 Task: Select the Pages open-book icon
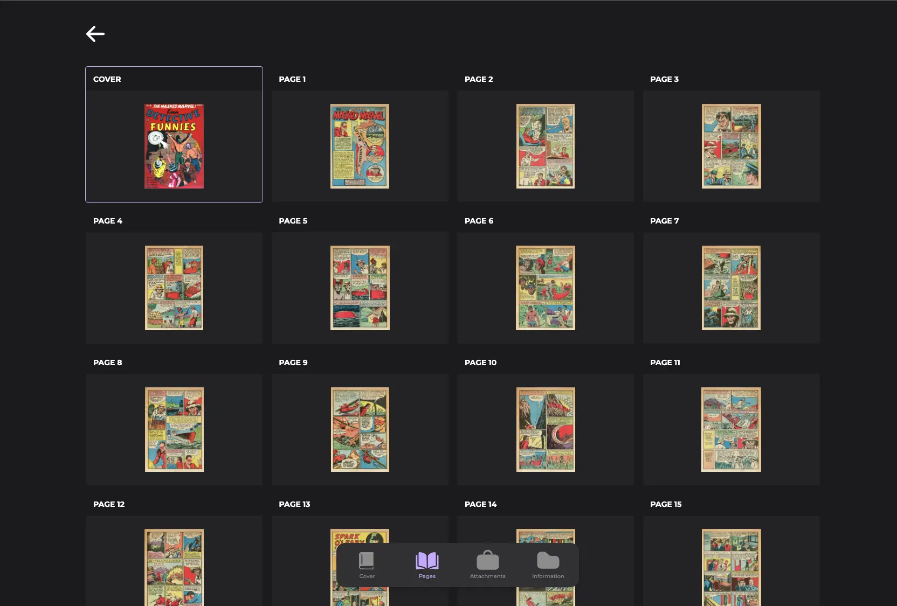(x=427, y=561)
